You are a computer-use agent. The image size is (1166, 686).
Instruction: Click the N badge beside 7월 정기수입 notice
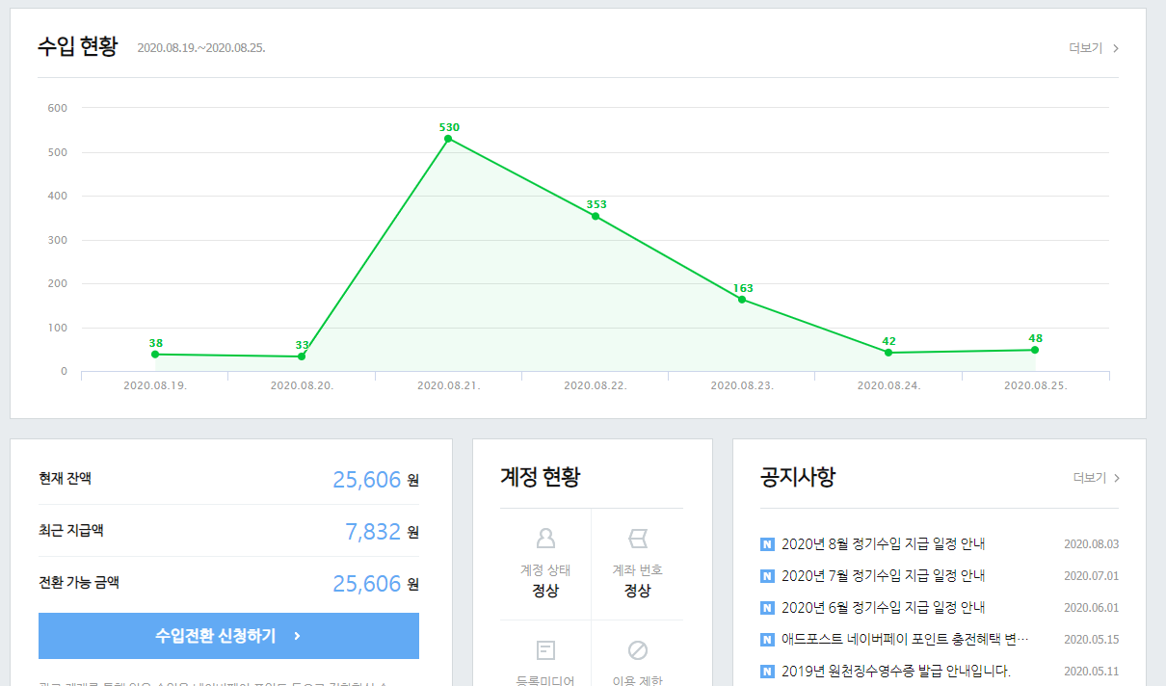click(767, 576)
